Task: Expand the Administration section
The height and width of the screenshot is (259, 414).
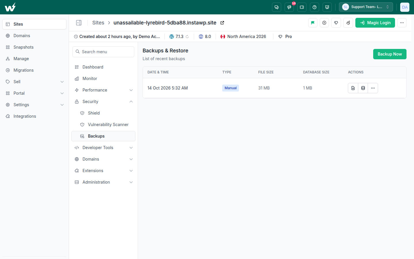Action: tap(103, 182)
